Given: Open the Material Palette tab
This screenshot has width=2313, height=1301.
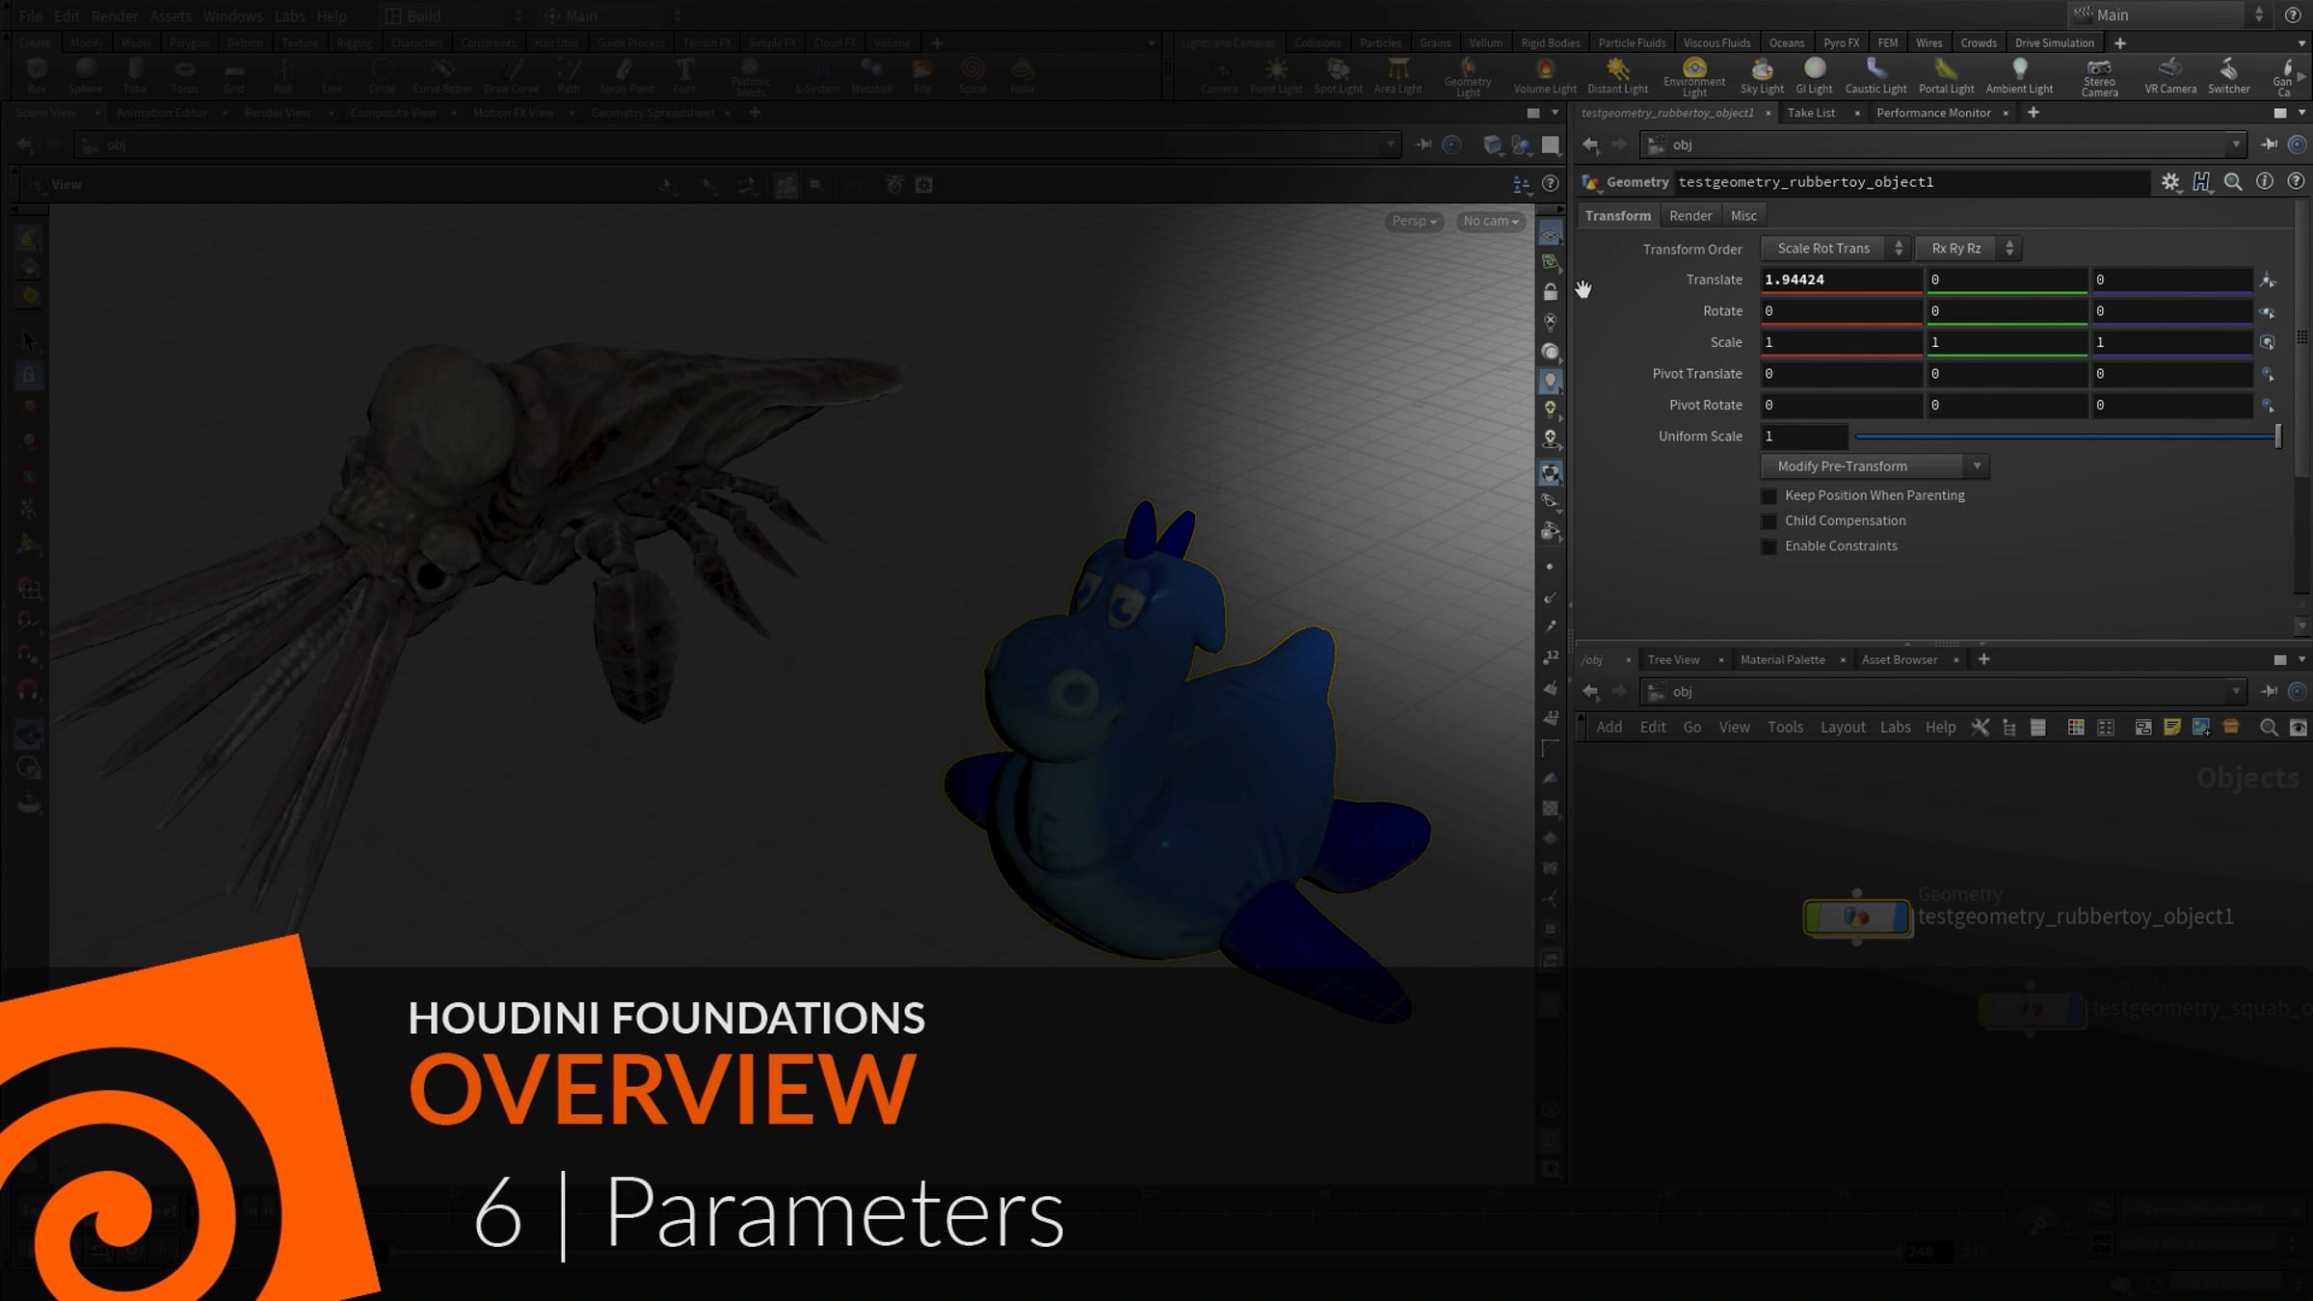Looking at the screenshot, I should click(x=1782, y=660).
